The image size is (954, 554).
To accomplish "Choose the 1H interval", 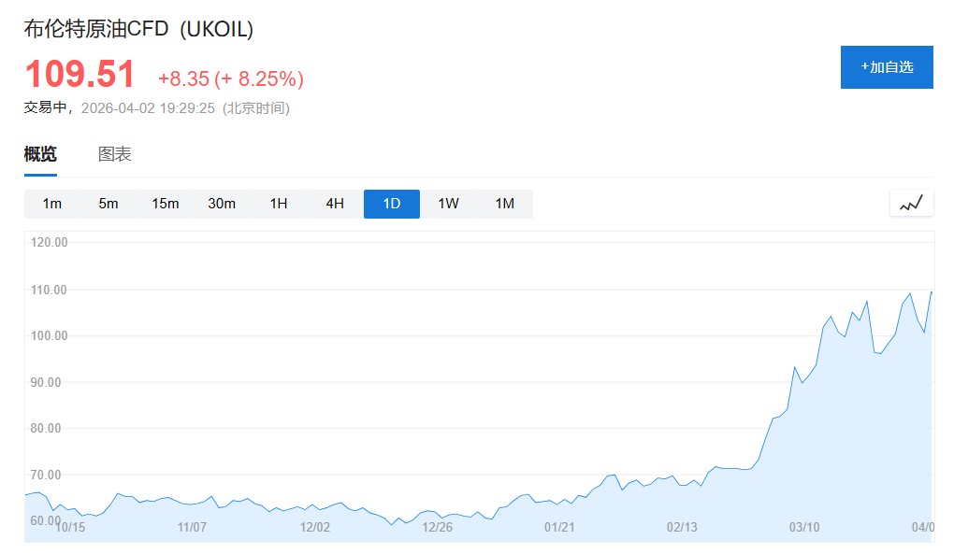I will [x=279, y=204].
